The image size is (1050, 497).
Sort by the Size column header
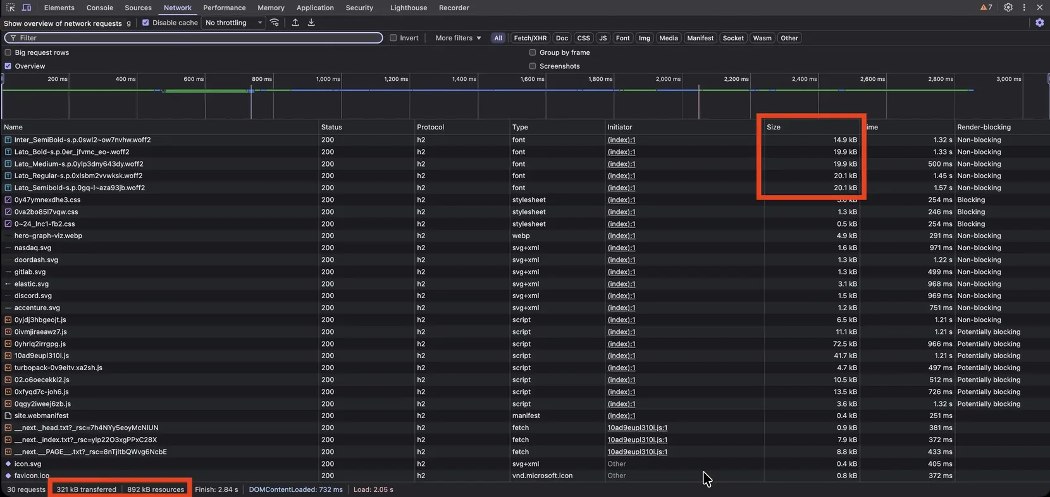[x=812, y=127]
